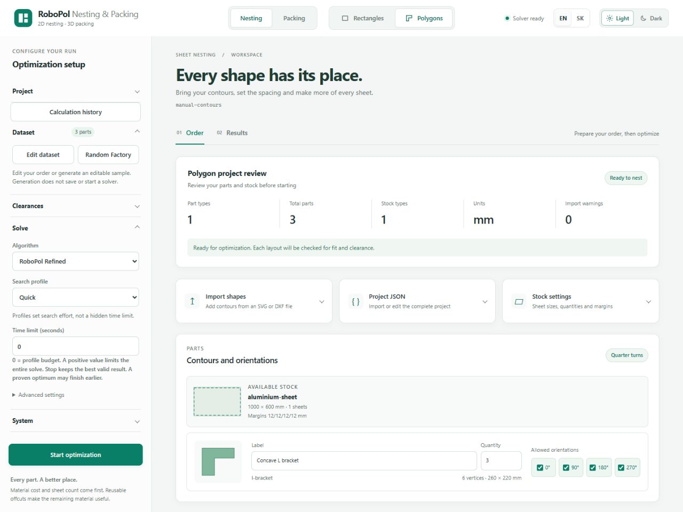This screenshot has height=512, width=683.
Task: Click the Calculation history button
Action: pyautogui.click(x=76, y=112)
